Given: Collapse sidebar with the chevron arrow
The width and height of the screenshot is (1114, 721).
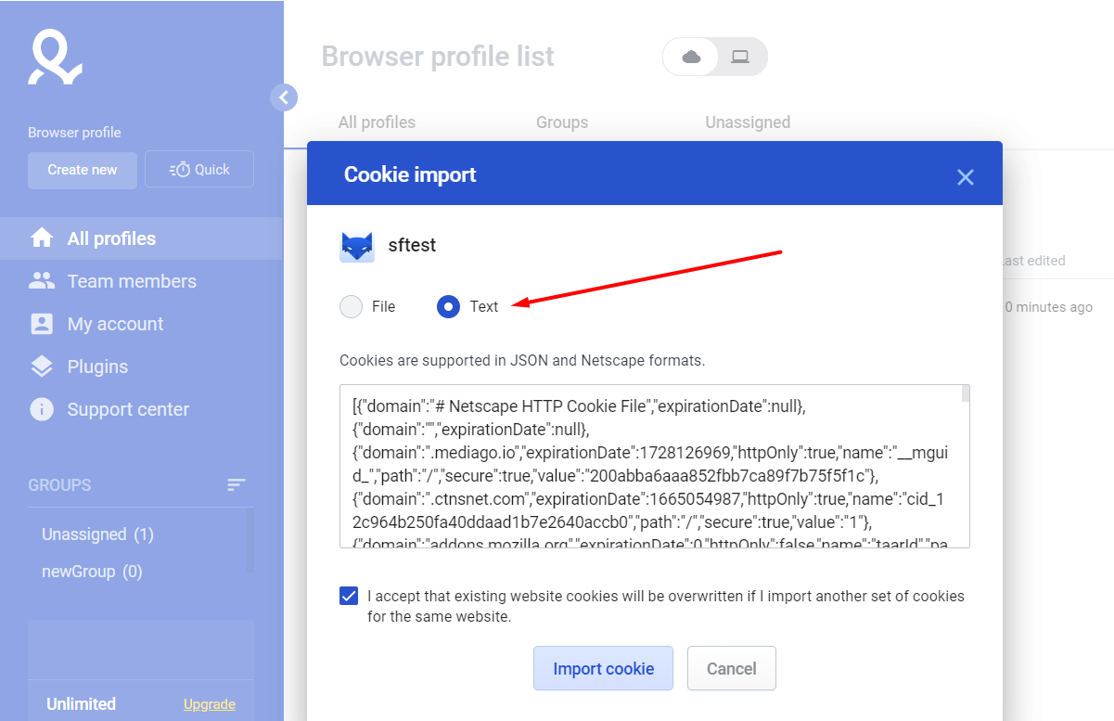Looking at the screenshot, I should tap(284, 97).
